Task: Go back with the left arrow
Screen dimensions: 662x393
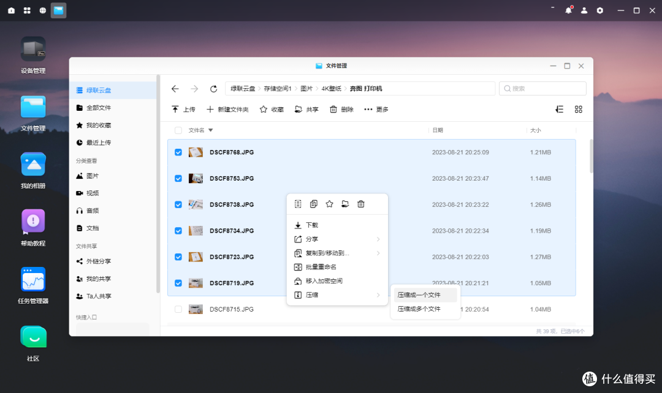Action: (175, 89)
